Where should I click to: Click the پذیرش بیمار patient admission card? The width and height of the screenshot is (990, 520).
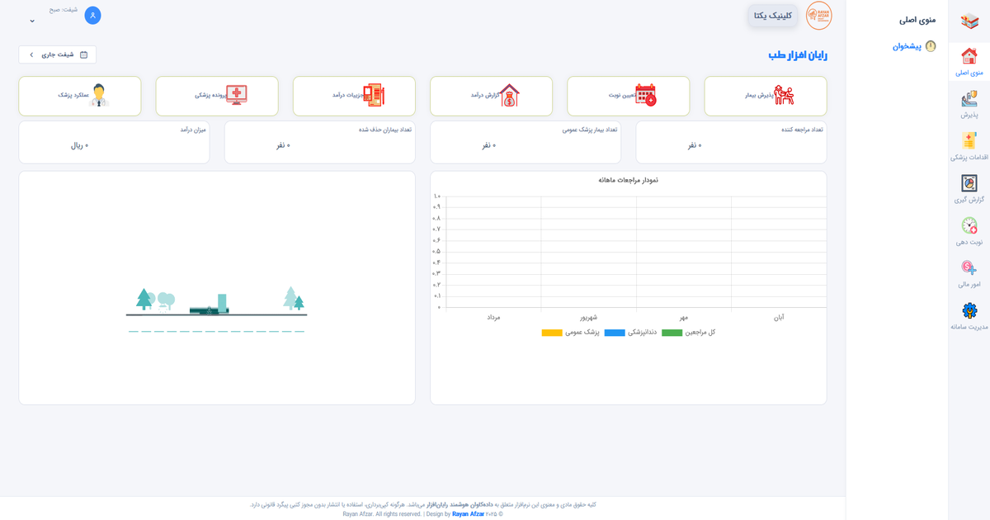(765, 96)
